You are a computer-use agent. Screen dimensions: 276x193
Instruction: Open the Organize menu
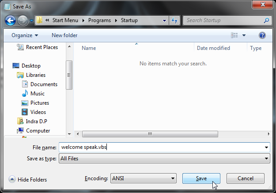click(x=25, y=35)
